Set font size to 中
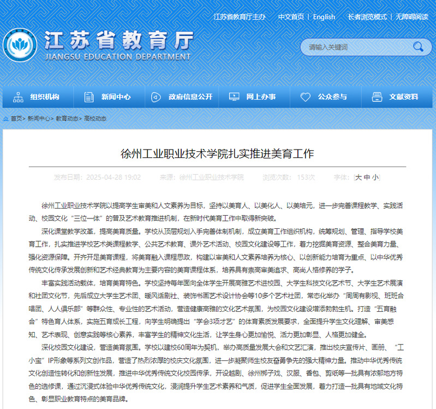Viewport: 436px width, 409px height. (x=367, y=177)
